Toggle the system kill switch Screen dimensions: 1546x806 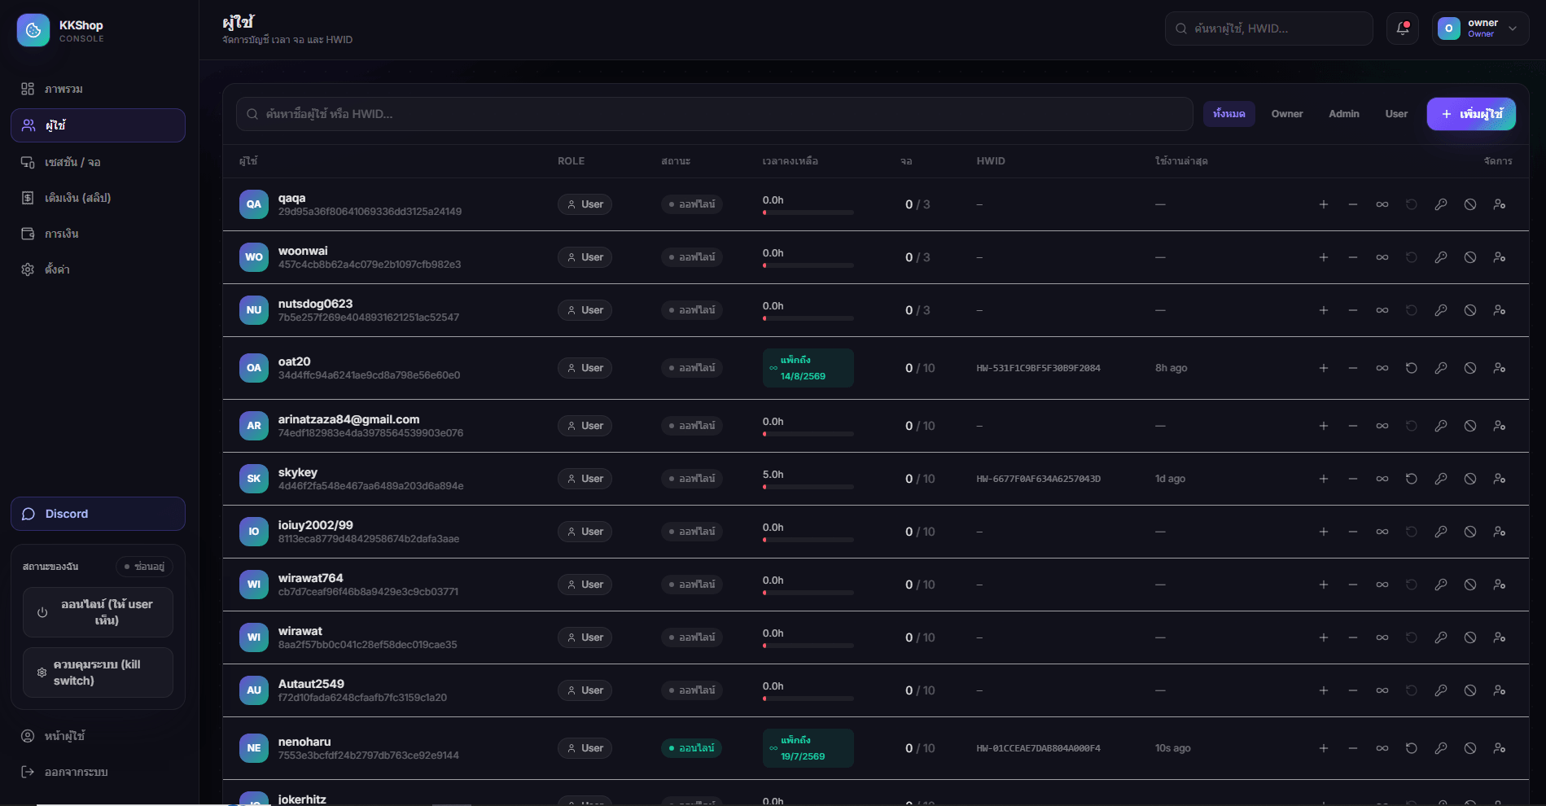(98, 672)
